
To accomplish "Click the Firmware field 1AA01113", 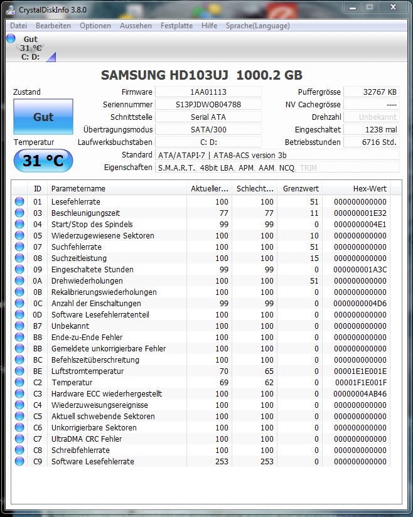I will pyautogui.click(x=208, y=92).
